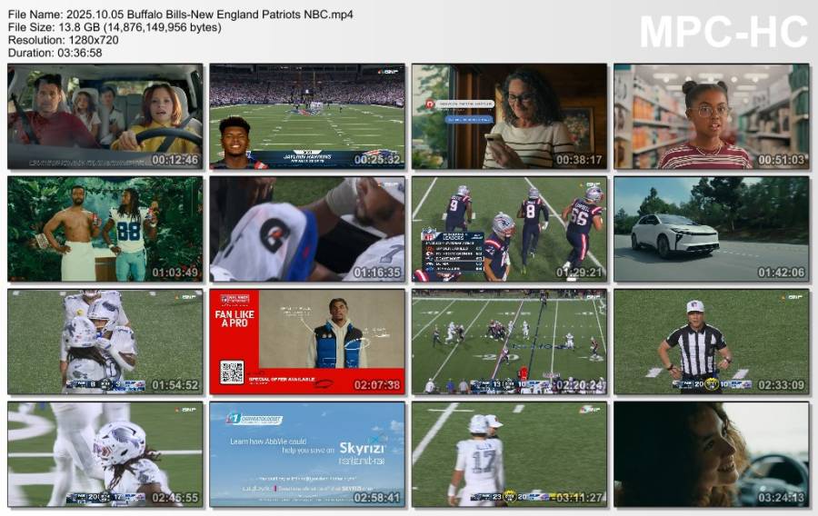Open the Jaylinn Hawkins player intro thumbnail

pyautogui.click(x=307, y=115)
